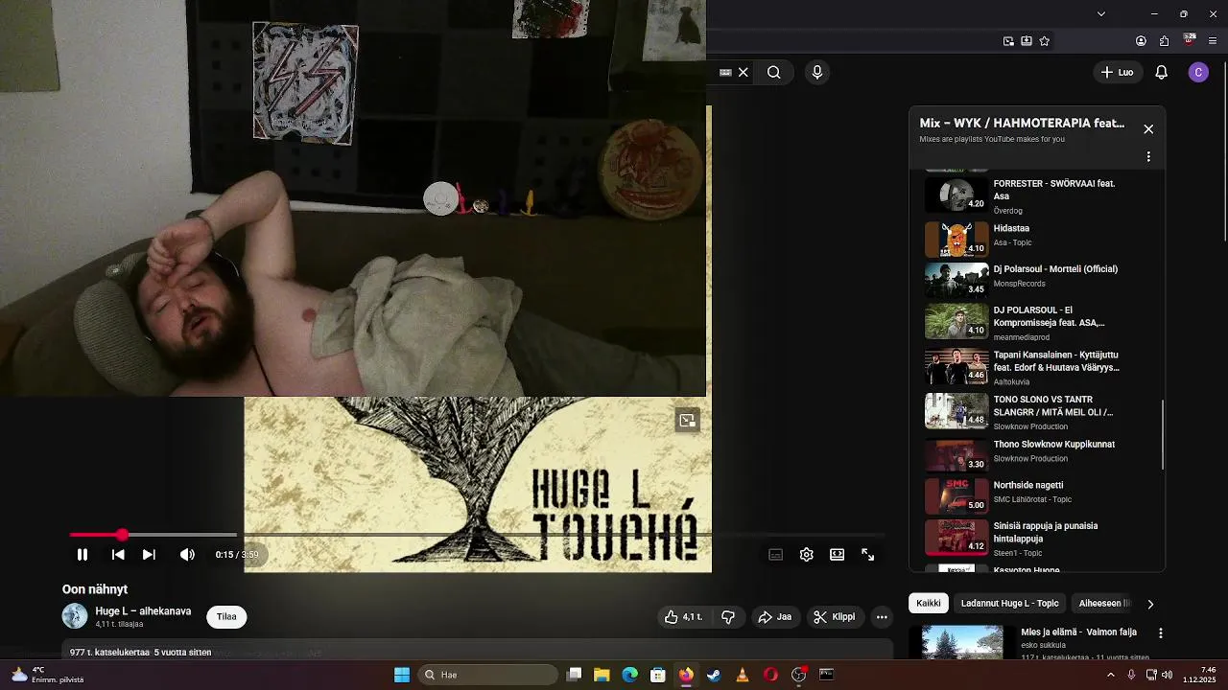Open the taskbar volume control
The height and width of the screenshot is (690, 1228).
click(x=1168, y=675)
